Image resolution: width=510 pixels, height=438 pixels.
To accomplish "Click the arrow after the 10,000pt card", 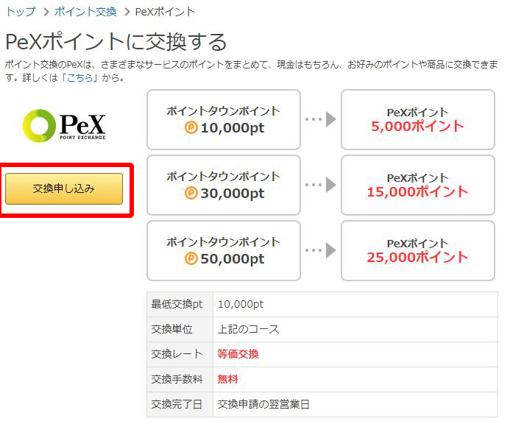I will 321,119.
